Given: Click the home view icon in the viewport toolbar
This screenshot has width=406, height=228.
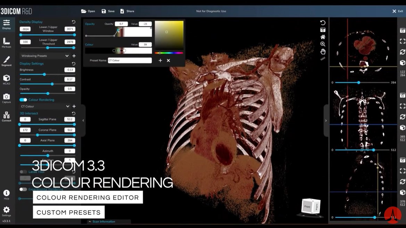Looking at the screenshot, I should point(323,37).
